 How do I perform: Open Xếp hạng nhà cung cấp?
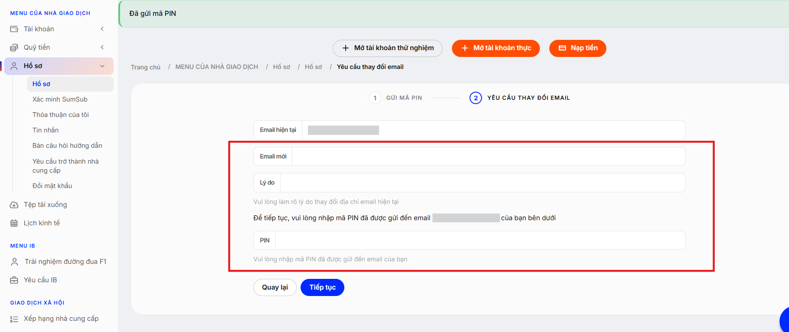coord(61,319)
